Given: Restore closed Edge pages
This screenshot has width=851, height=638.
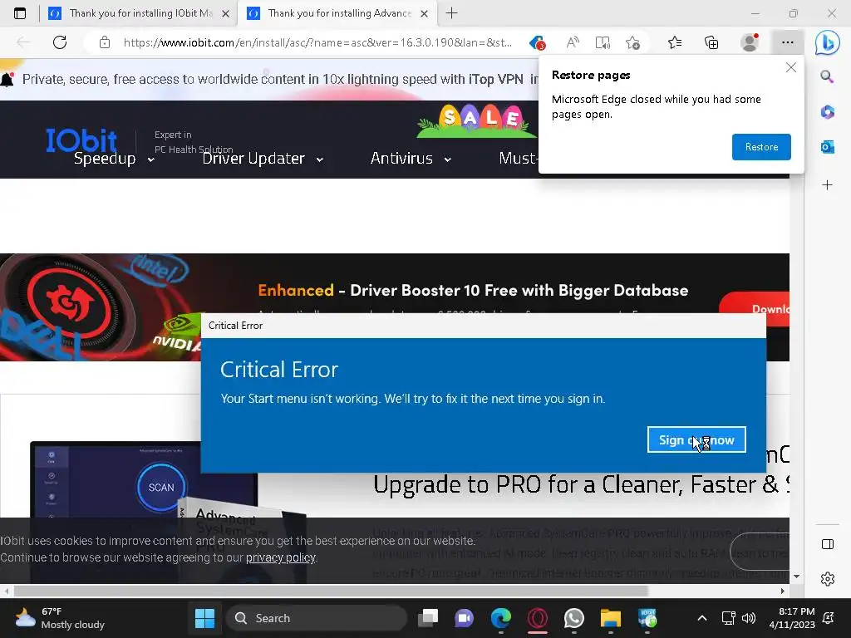Looking at the screenshot, I should tap(761, 147).
